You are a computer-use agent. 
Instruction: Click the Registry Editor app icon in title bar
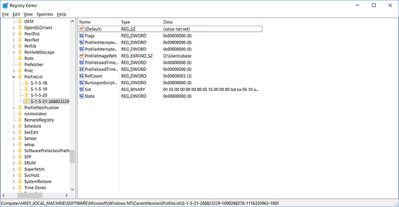[x=5, y=6]
